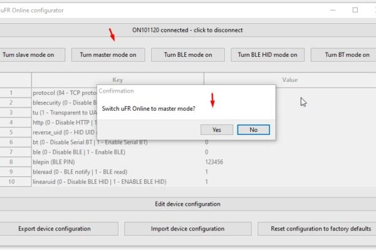The image size is (376, 250).
Task: Click Turn BLE mode on button
Action: click(x=188, y=55)
